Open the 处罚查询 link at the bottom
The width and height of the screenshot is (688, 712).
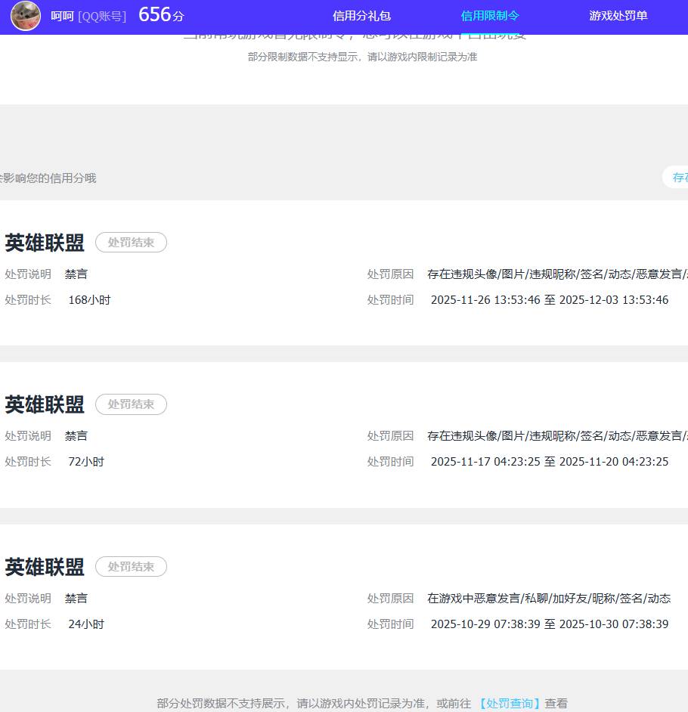[x=509, y=704]
